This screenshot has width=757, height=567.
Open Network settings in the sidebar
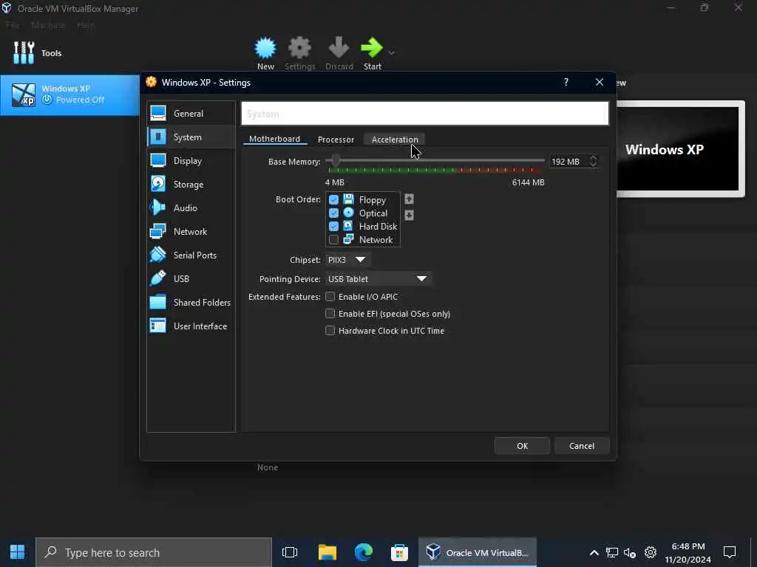click(191, 231)
